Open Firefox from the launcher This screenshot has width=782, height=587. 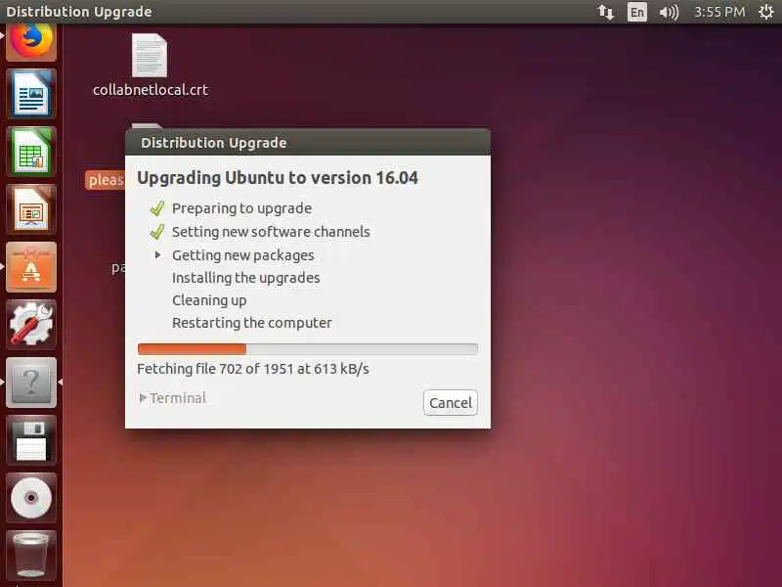31,42
